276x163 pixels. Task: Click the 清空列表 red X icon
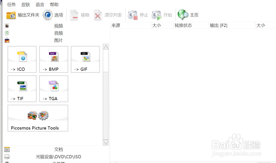(x=98, y=15)
